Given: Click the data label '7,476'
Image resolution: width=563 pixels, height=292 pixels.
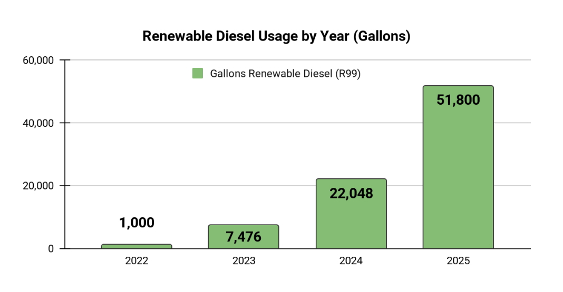Looking at the screenshot, I should tap(244, 237).
